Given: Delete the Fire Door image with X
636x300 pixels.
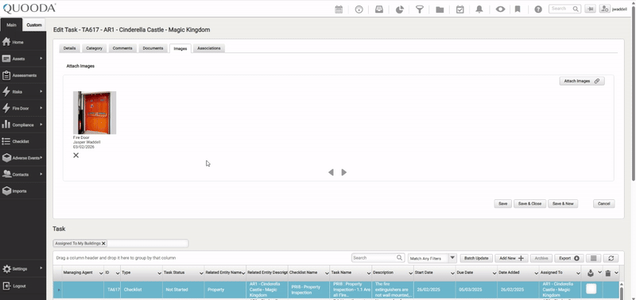Looking at the screenshot, I should [x=76, y=155].
